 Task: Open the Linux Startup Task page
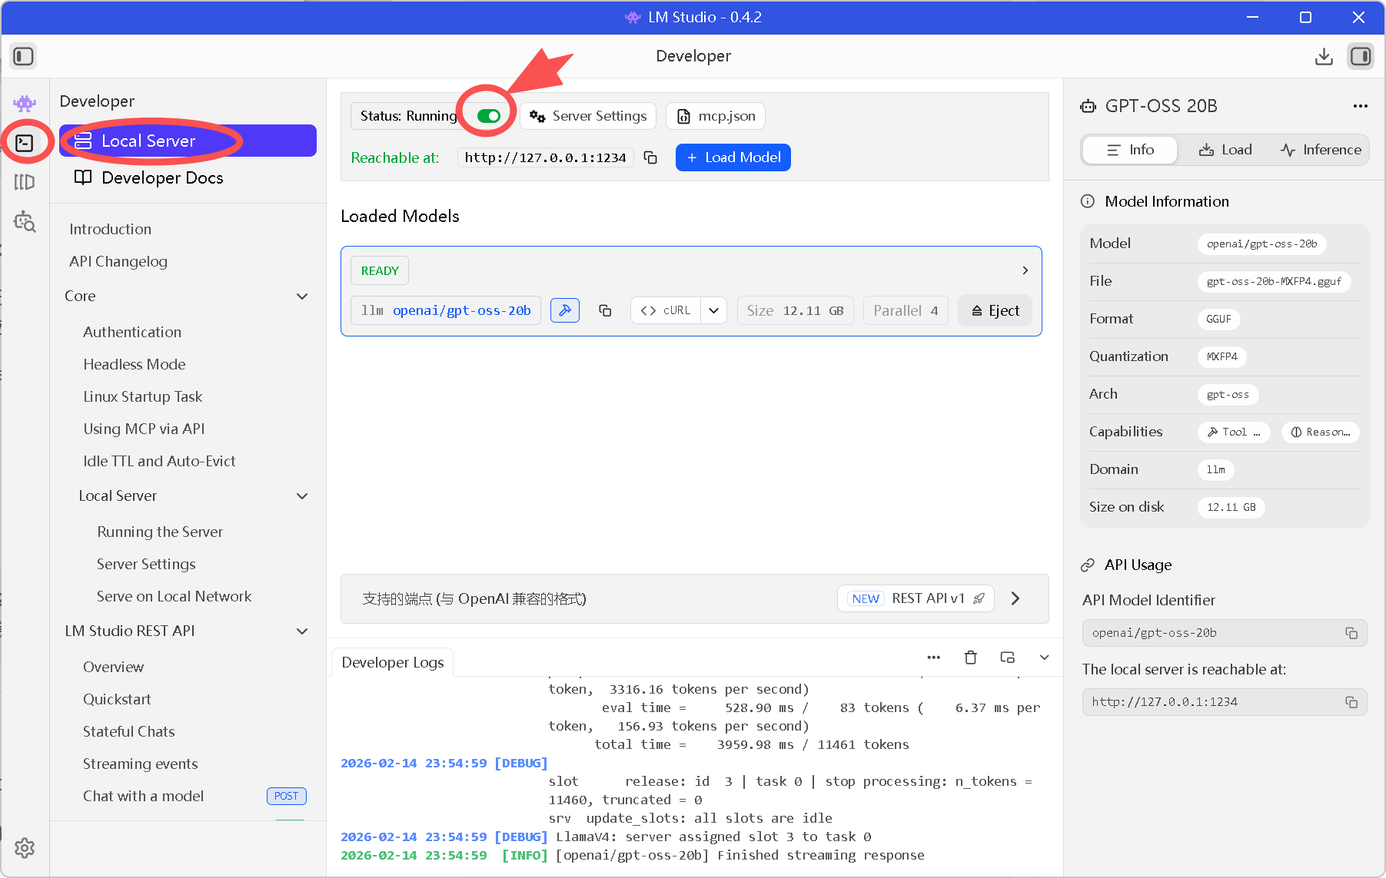point(143,396)
